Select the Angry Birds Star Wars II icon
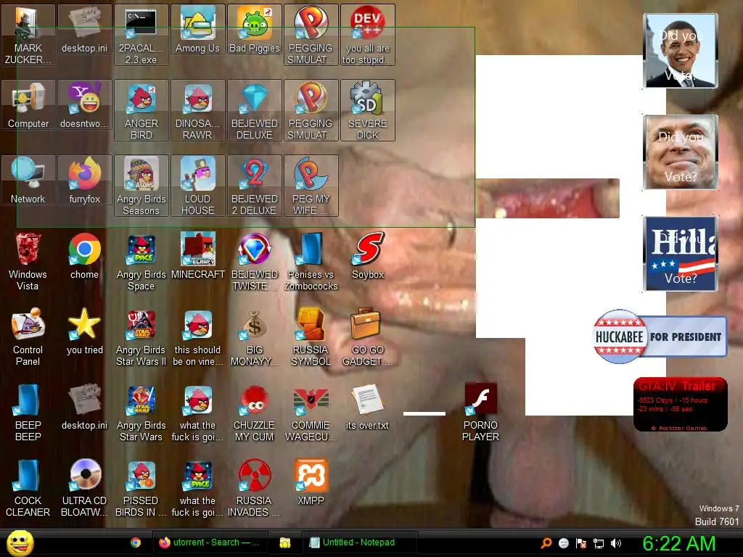 click(x=141, y=337)
